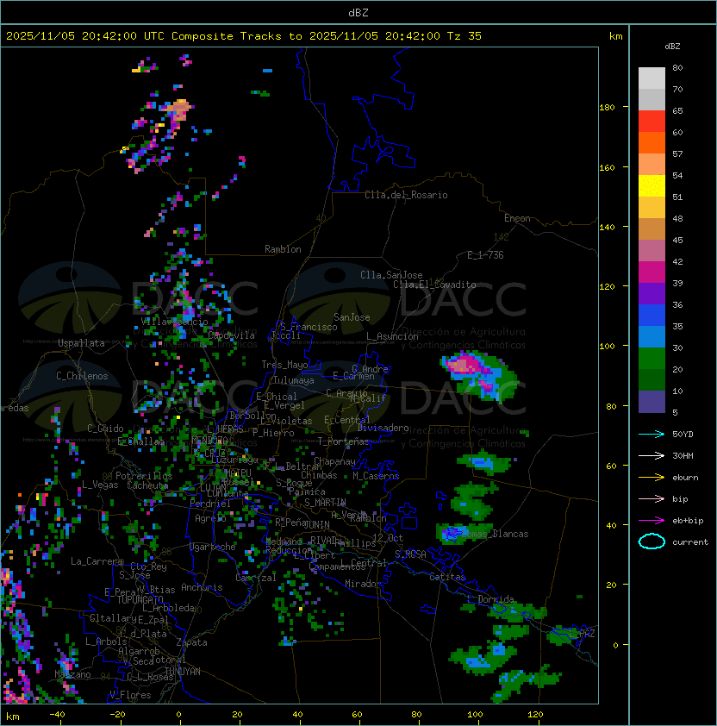Click the Ugarteche place label
The width and height of the screenshot is (717, 726).
(x=213, y=547)
